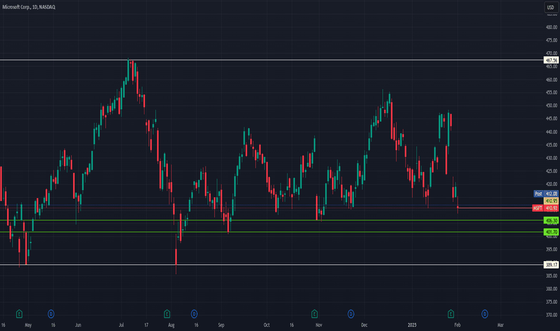Screen dimensions: 560x331
Task: Click the 450.00 price scale value
Action: (552, 106)
